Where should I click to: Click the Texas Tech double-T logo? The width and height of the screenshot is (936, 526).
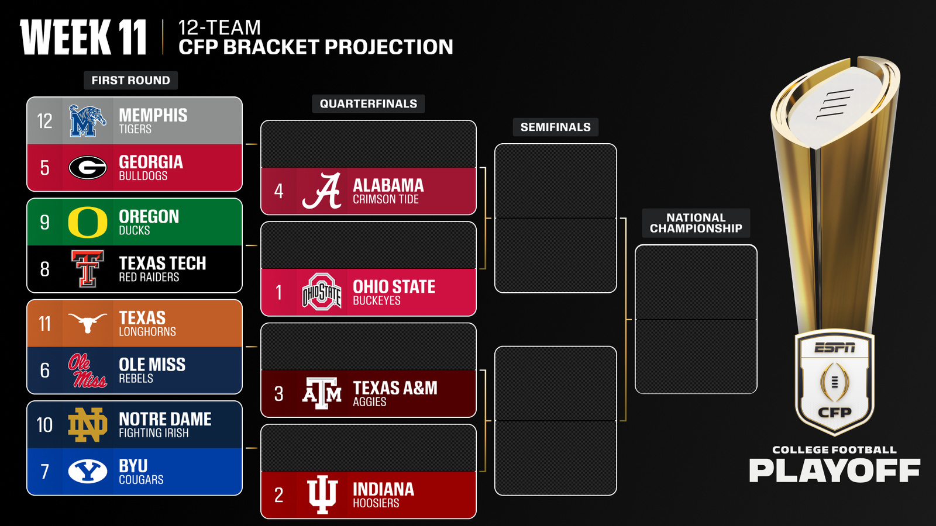pyautogui.click(x=88, y=269)
